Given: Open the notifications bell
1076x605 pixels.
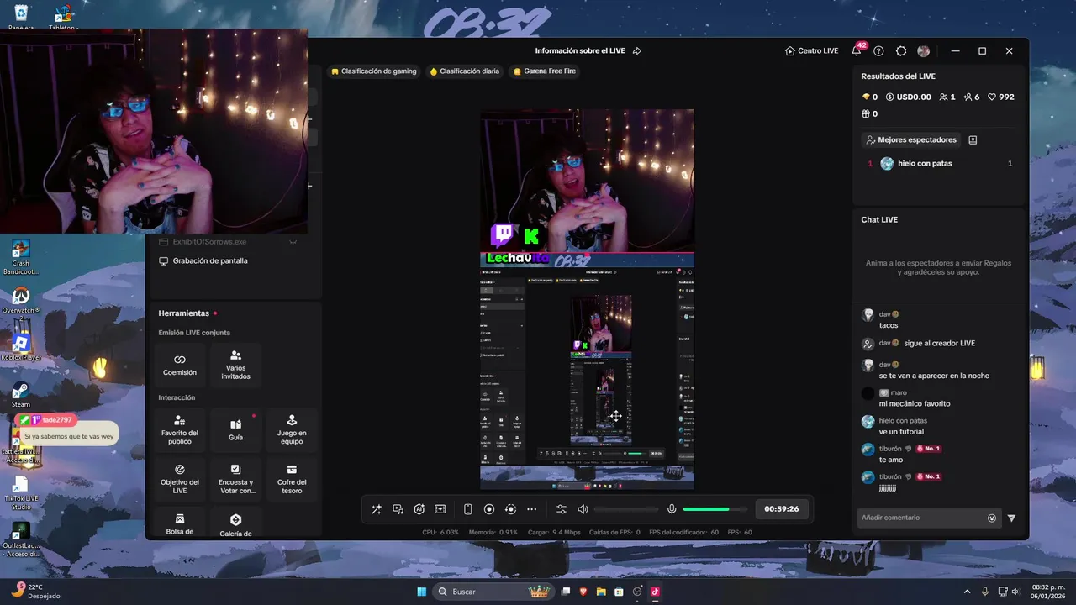Looking at the screenshot, I should [856, 50].
